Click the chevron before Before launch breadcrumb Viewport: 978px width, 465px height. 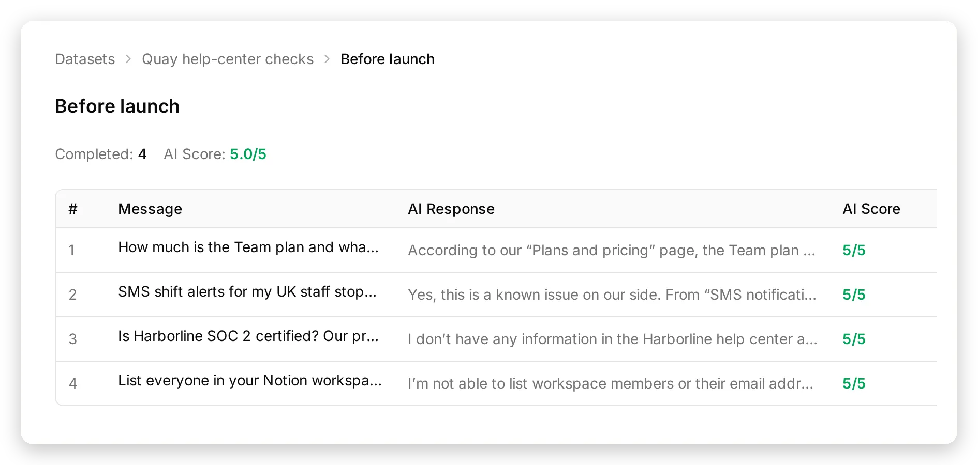pos(327,59)
